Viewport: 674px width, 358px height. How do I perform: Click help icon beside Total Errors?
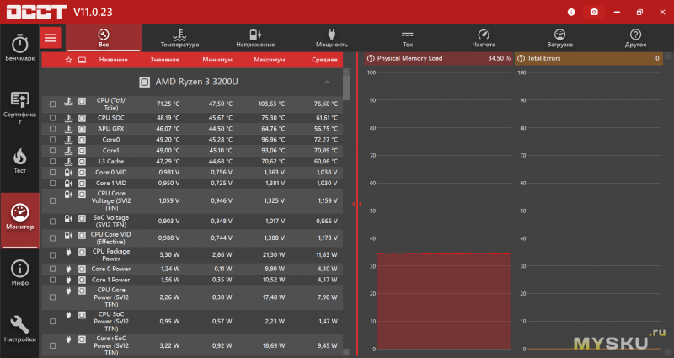pyautogui.click(x=521, y=58)
